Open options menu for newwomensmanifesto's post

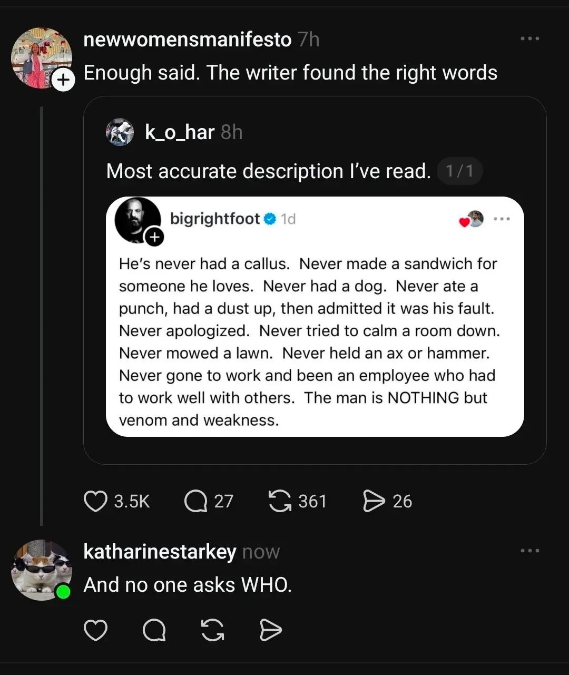coord(530,38)
